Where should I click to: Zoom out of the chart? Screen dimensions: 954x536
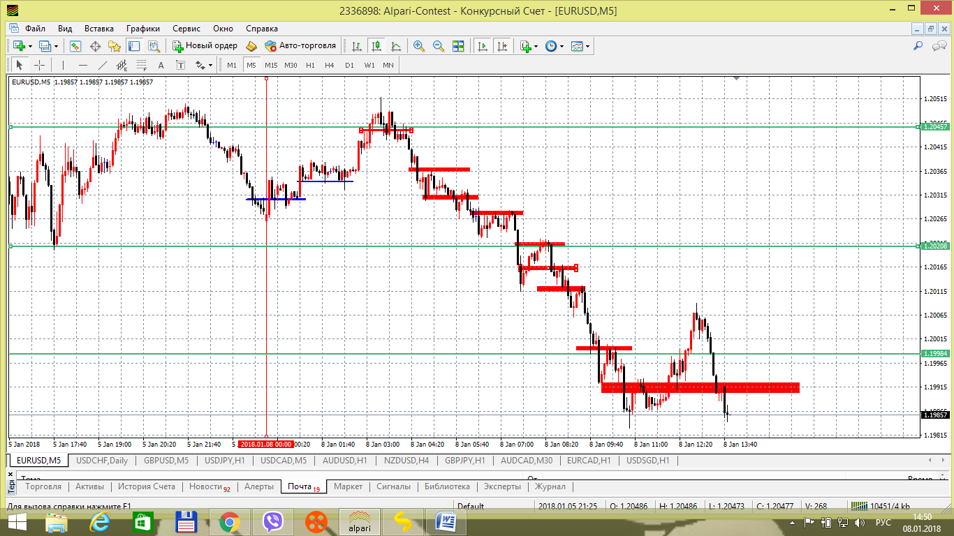pos(439,46)
